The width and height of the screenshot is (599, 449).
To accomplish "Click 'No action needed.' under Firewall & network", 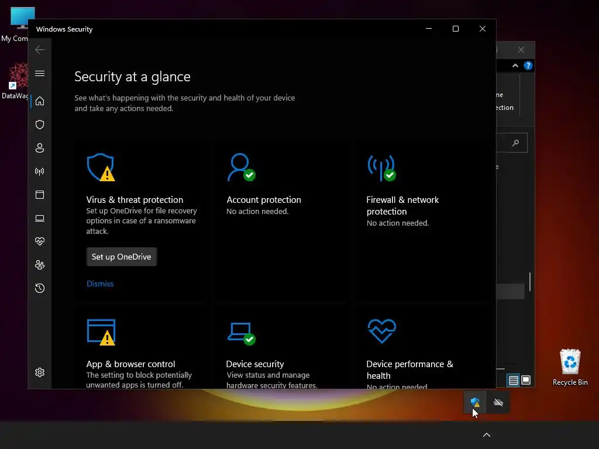I will pyautogui.click(x=398, y=223).
